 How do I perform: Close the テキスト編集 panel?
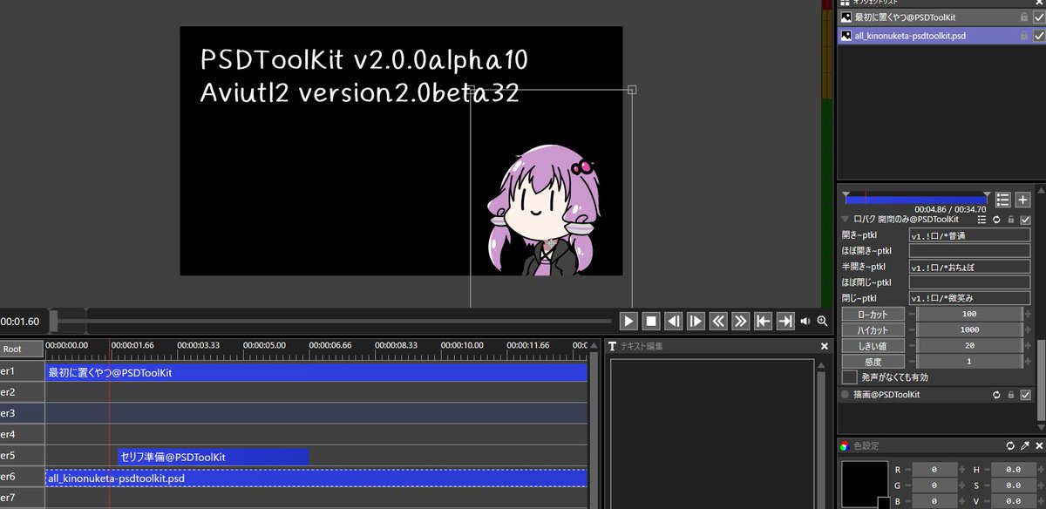(x=824, y=347)
